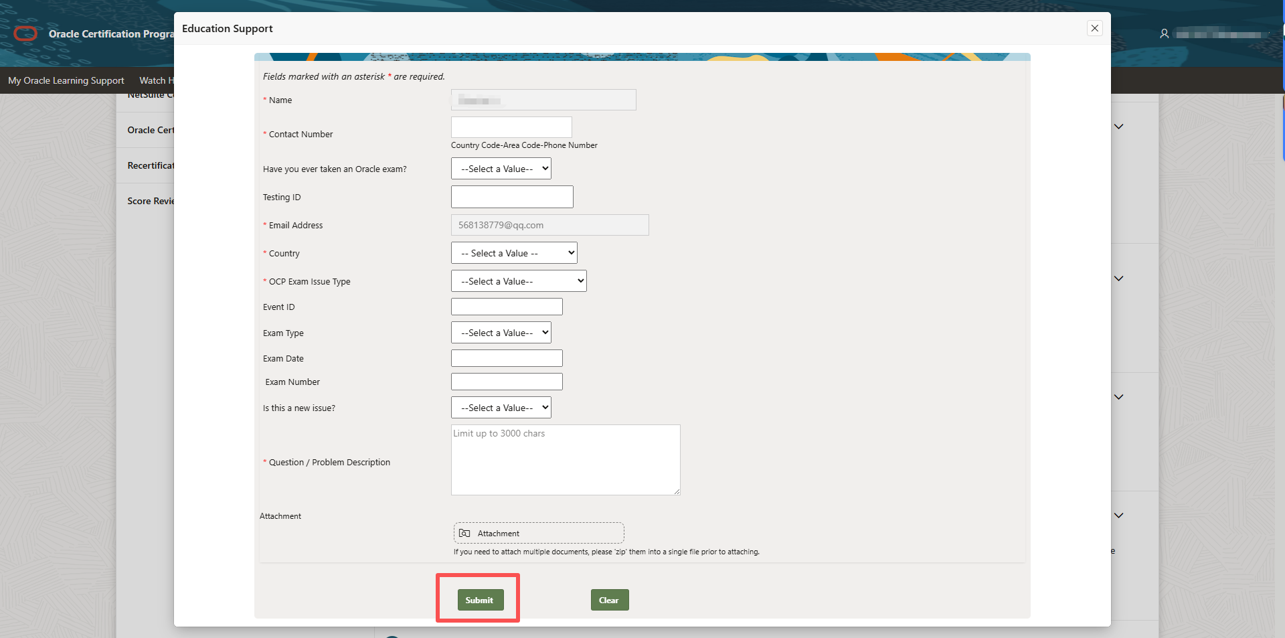Open the user account profile icon
The width and height of the screenshot is (1285, 638).
tap(1165, 33)
